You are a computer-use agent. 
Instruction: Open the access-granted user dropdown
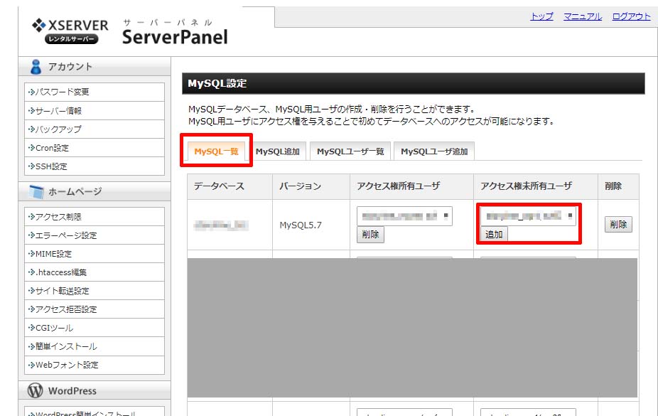pos(404,216)
